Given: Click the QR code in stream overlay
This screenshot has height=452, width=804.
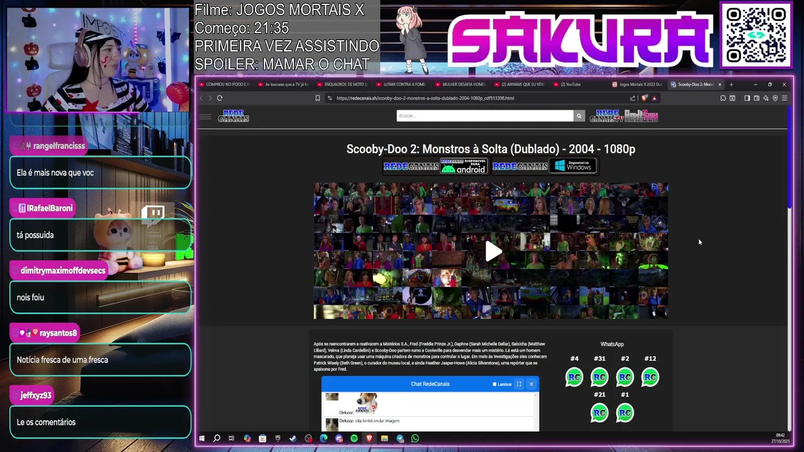Looking at the screenshot, I should tap(756, 34).
